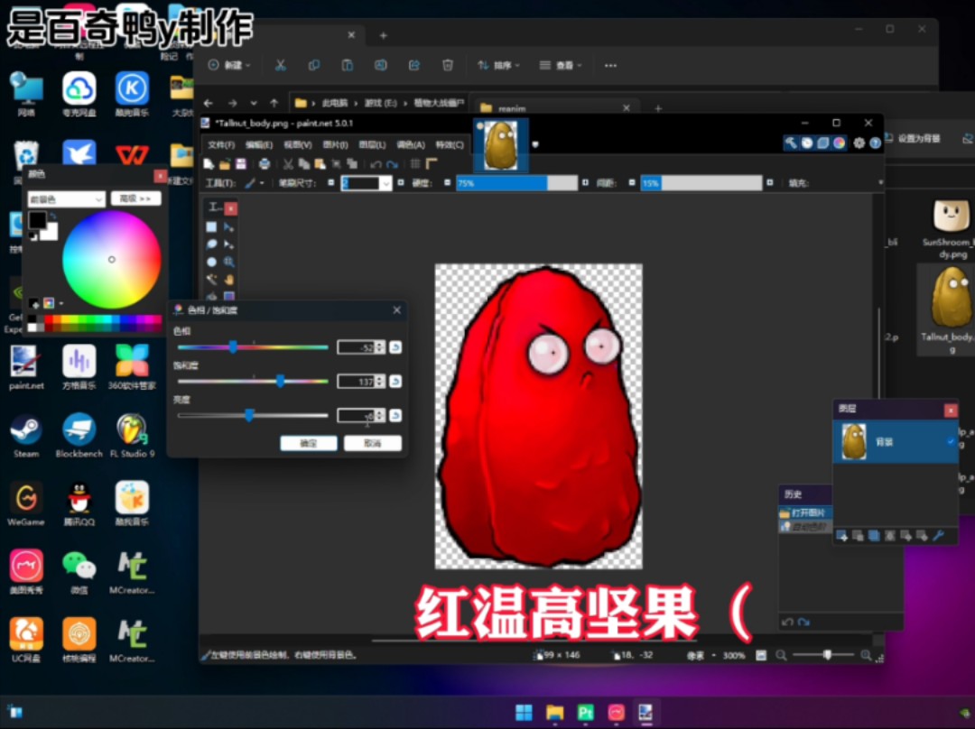This screenshot has height=729, width=975.
Task: Select the Lasso Select tool
Action: [x=211, y=245]
